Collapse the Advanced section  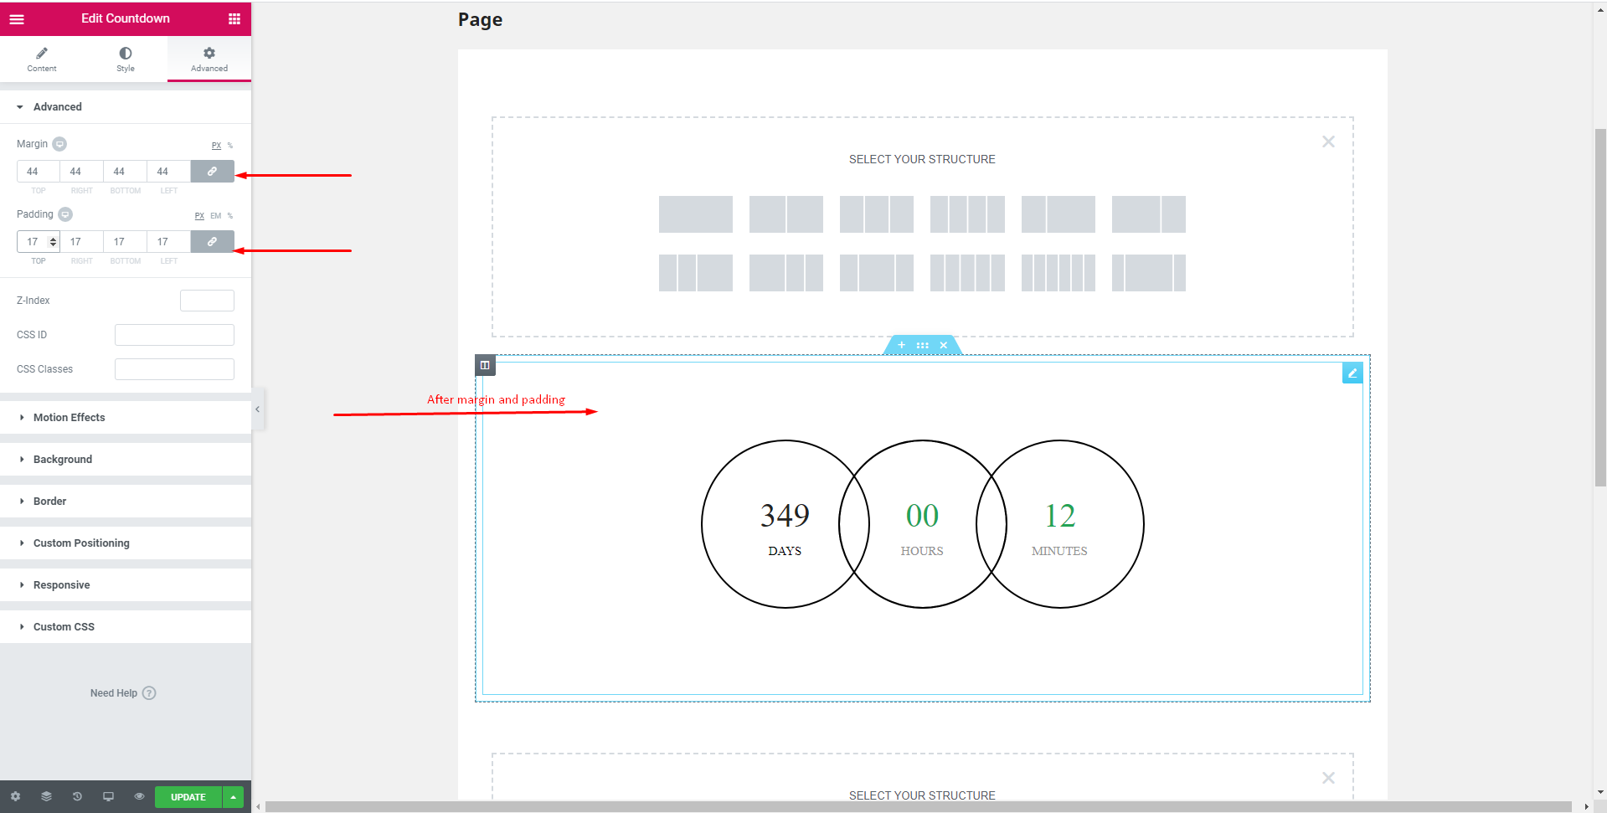click(x=126, y=107)
